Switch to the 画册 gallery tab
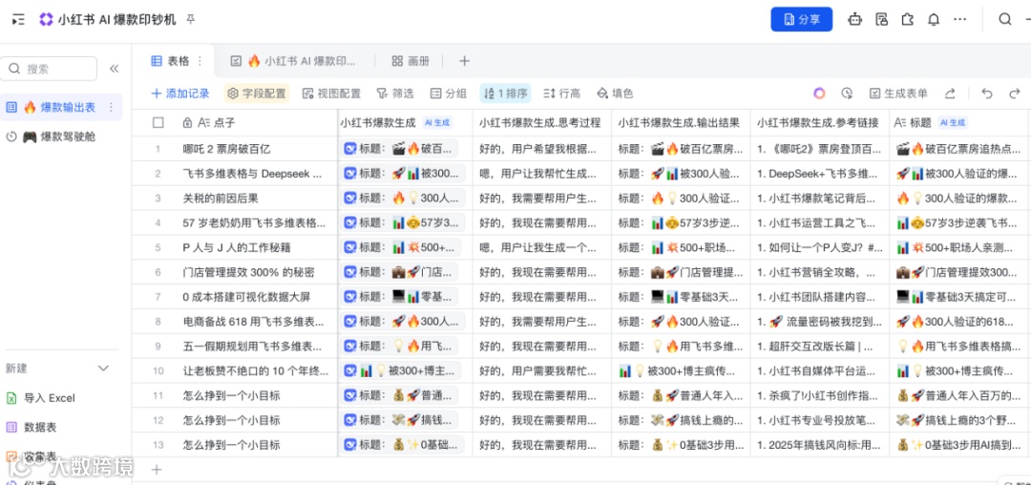Screen dimensions: 1031x485 click(x=410, y=61)
